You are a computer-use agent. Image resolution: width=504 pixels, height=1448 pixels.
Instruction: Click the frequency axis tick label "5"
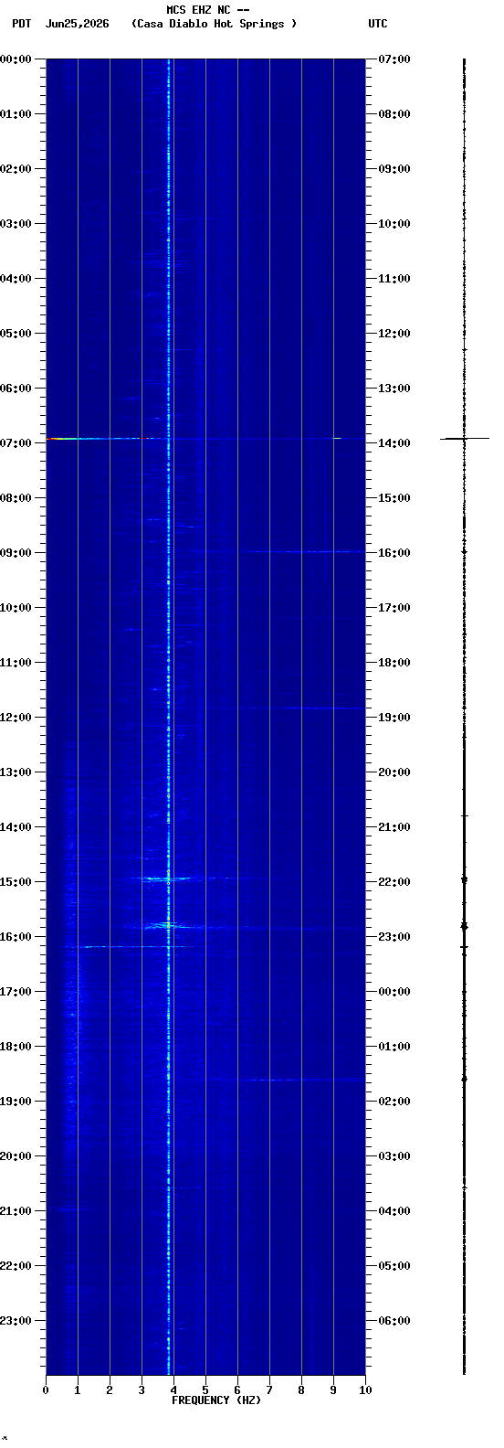pos(205,1390)
